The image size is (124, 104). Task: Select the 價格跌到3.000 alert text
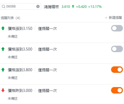coord(20,91)
